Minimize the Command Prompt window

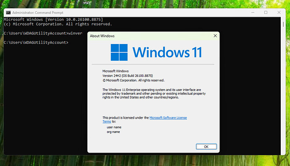(253, 13)
